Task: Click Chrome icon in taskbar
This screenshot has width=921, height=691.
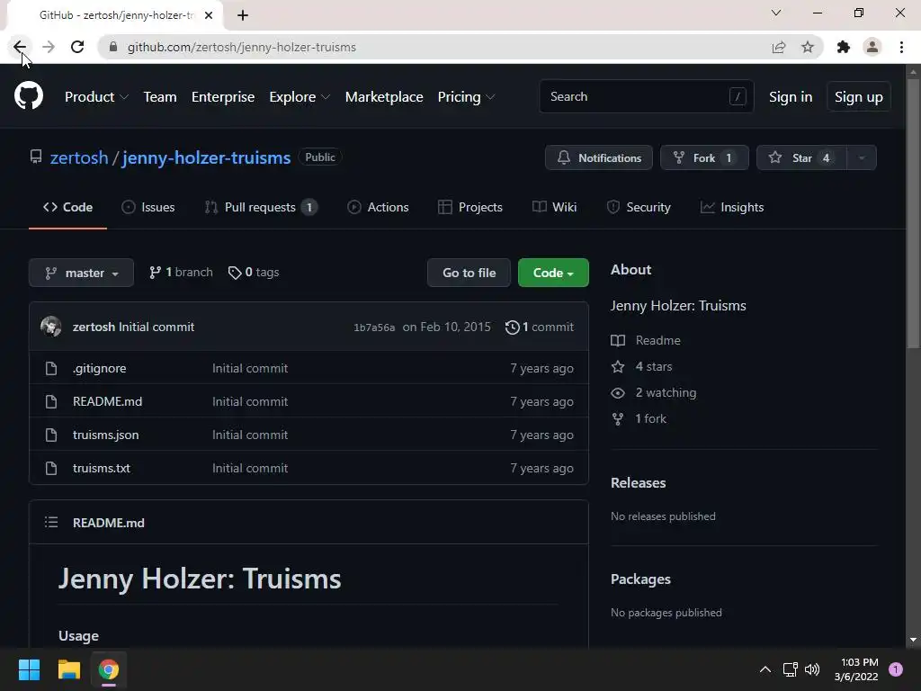Action: click(x=109, y=669)
